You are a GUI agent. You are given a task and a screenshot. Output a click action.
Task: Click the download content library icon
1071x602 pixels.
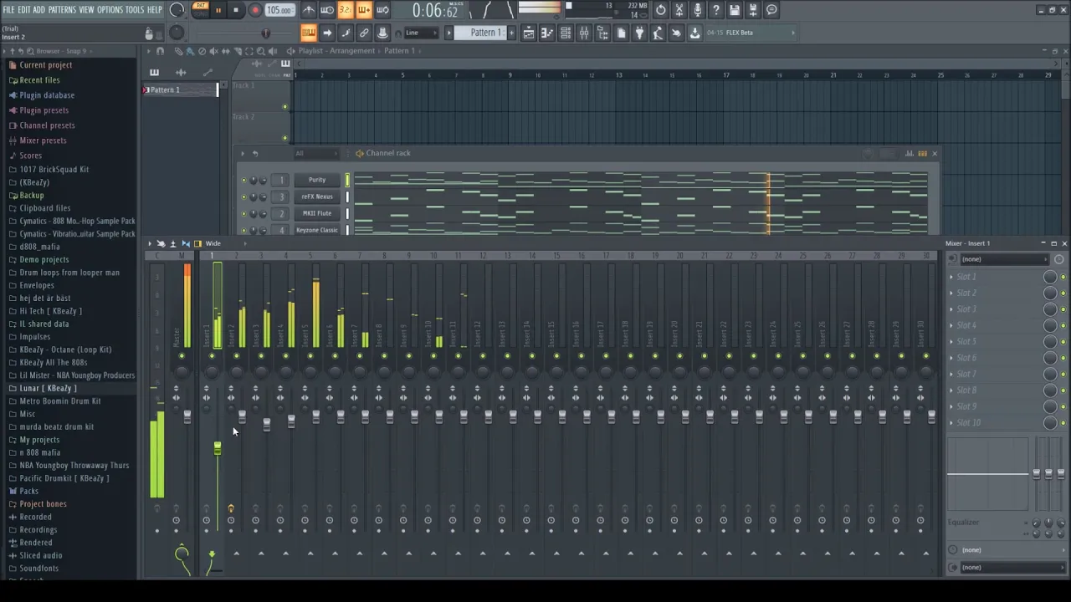(694, 33)
